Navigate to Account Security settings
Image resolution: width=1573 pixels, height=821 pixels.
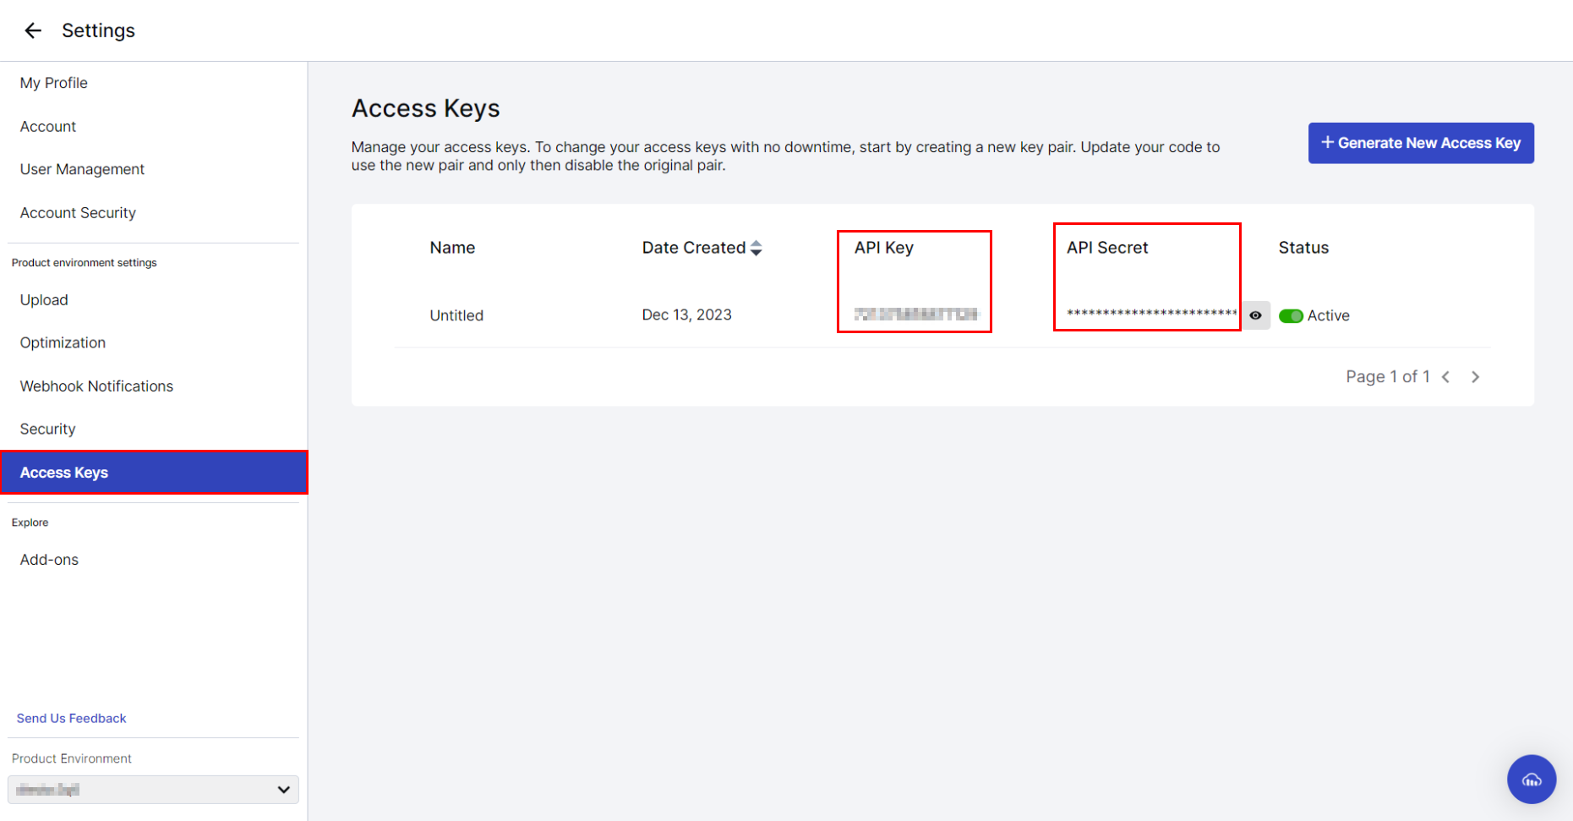pos(78,212)
